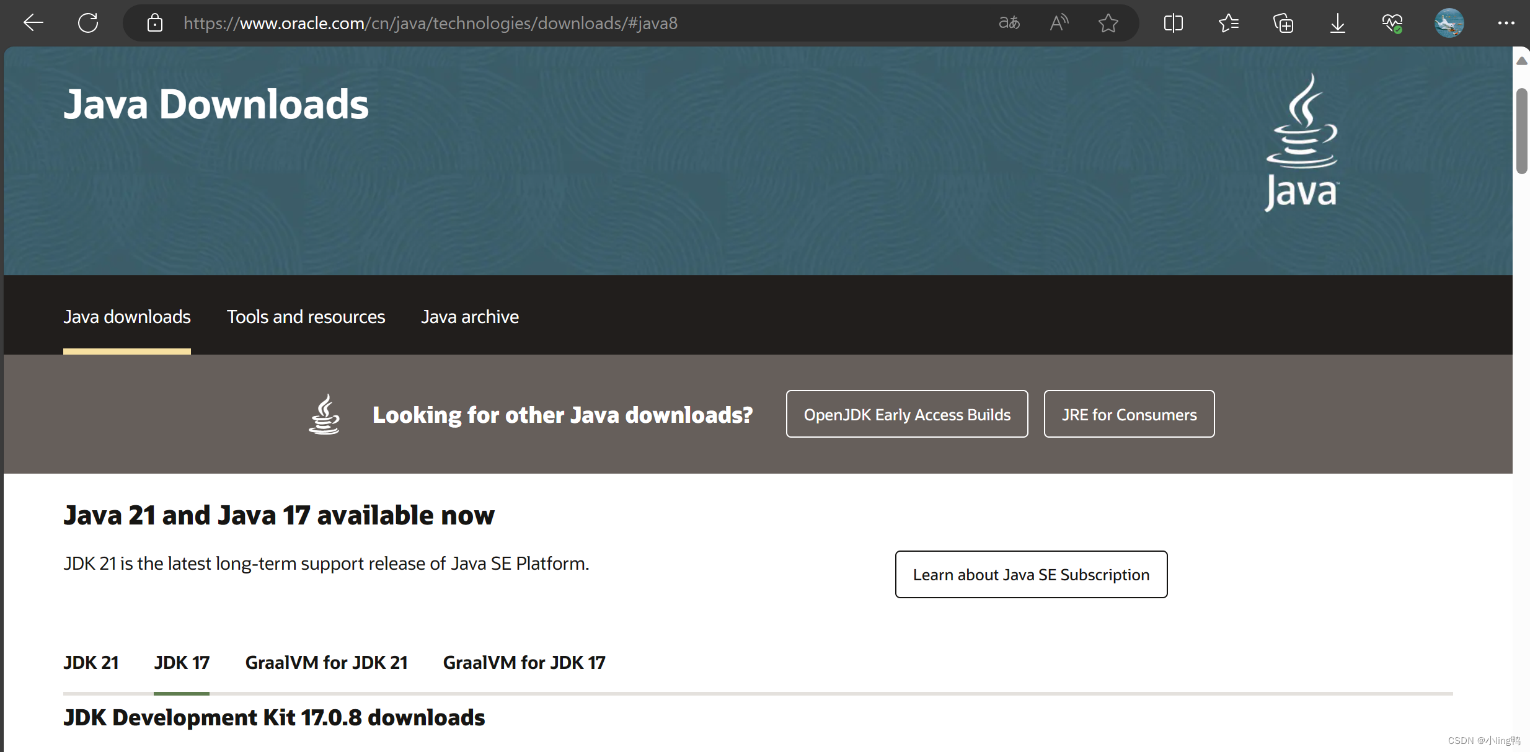Activate the read aloud icon
The height and width of the screenshot is (752, 1530).
point(1059,23)
